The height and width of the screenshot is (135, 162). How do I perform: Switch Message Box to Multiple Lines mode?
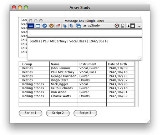(38, 26)
